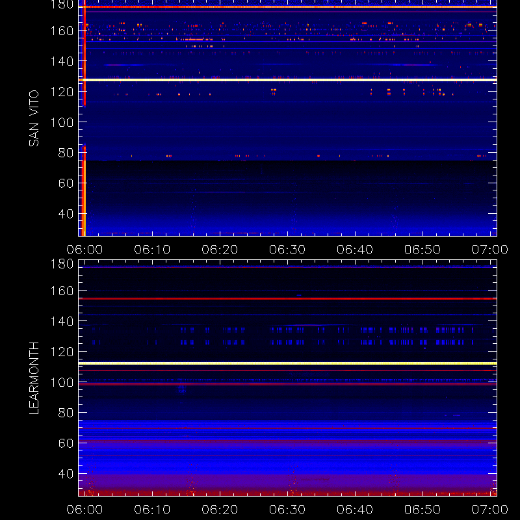Click 07:00 time label under San Vito plot

(x=490, y=250)
